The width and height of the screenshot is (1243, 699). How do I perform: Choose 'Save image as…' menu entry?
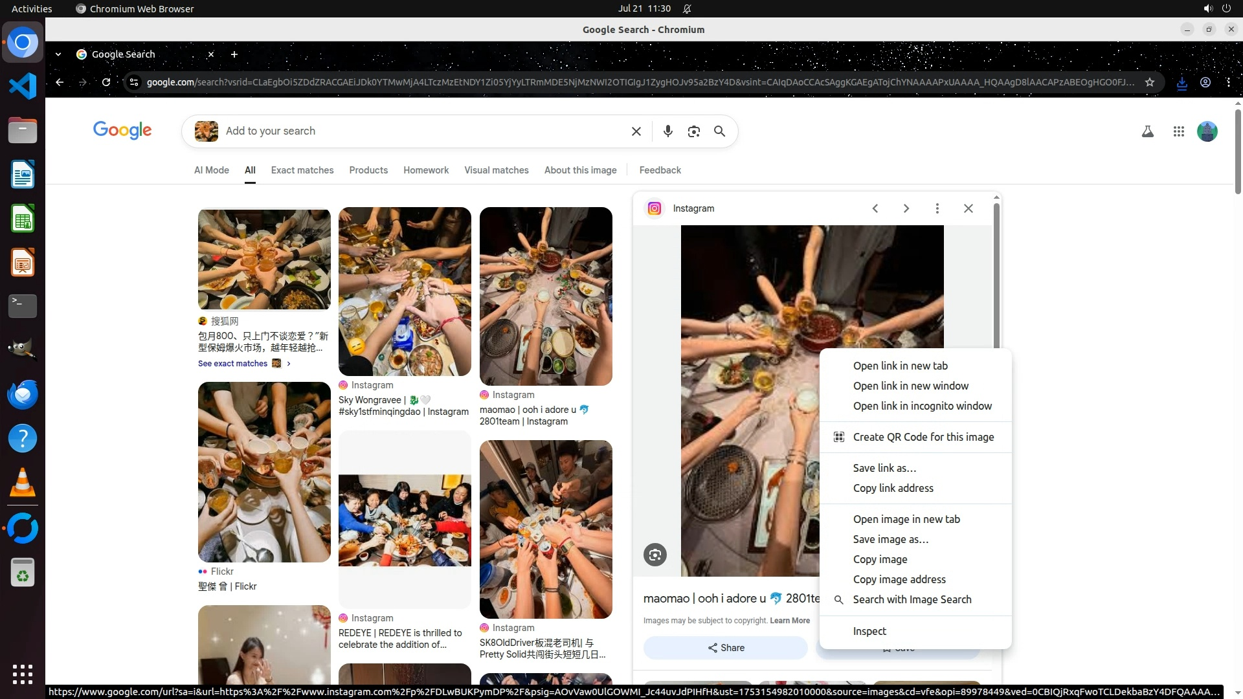coord(890,539)
